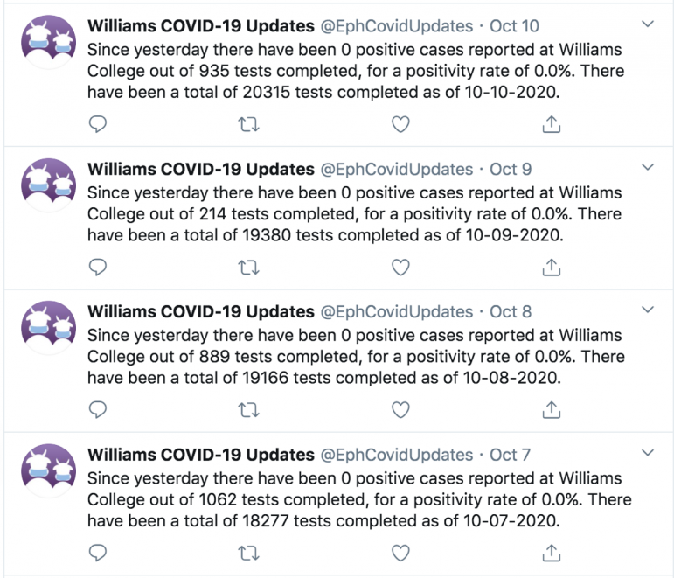The image size is (674, 578).
Task: Reply to the Oct 9 tweet
Action: click(98, 267)
